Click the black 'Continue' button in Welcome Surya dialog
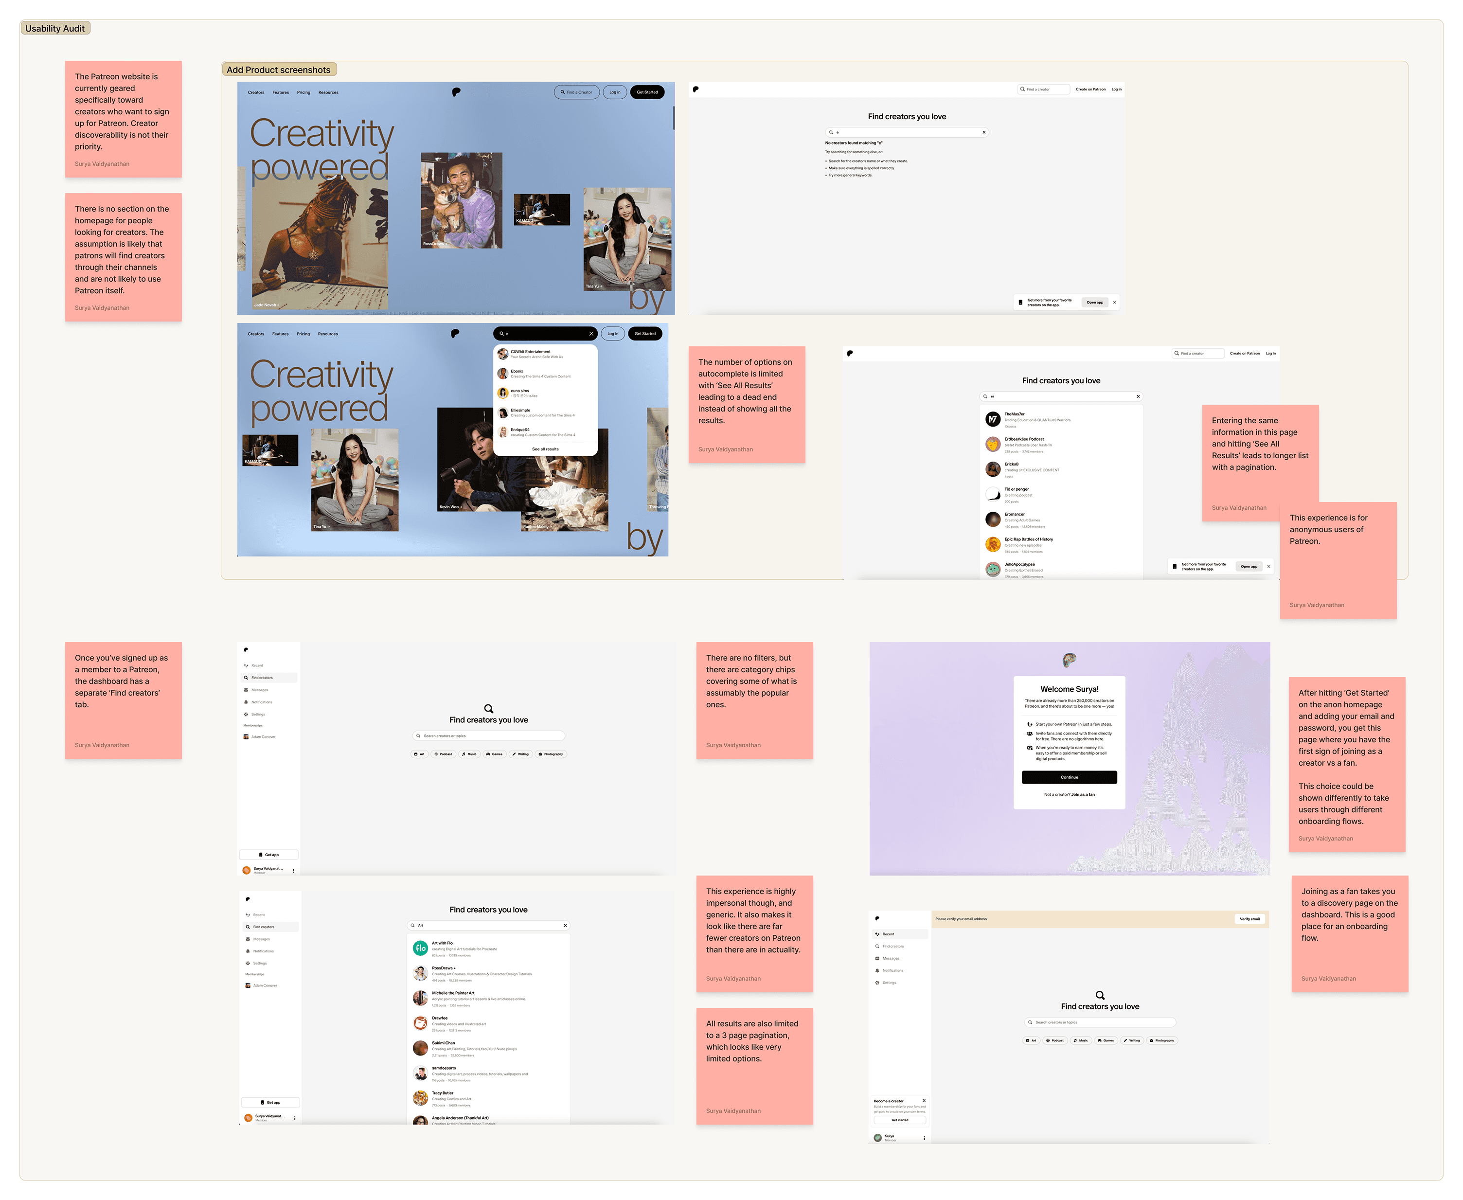This screenshot has width=1463, height=1200. pos(1069,777)
